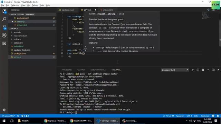Screen dimensions: 221x124
Task: Switch to the Problems panel tab
Action: tap(67, 70)
